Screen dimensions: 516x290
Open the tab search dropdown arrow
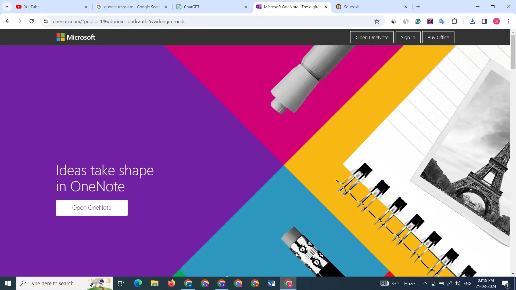point(7,7)
